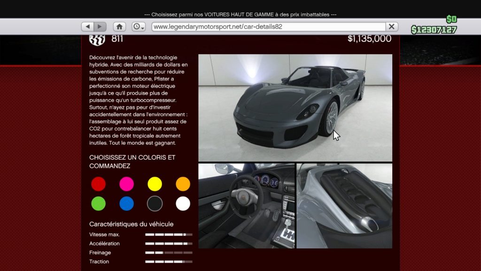Open the engine cover image
This screenshot has height=271, width=481.
tap(344, 206)
